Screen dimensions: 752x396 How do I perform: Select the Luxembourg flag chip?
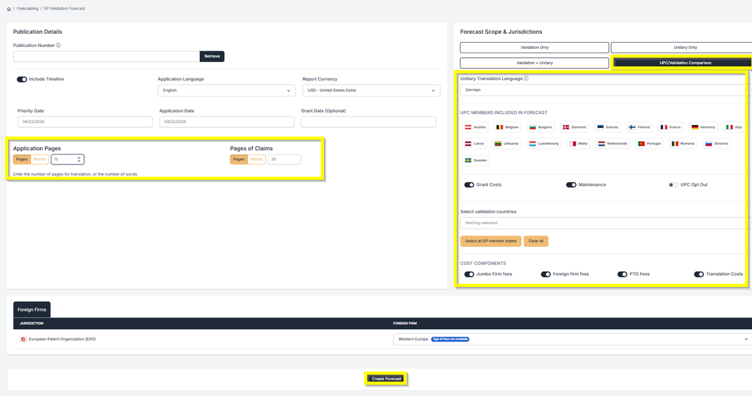(x=543, y=143)
